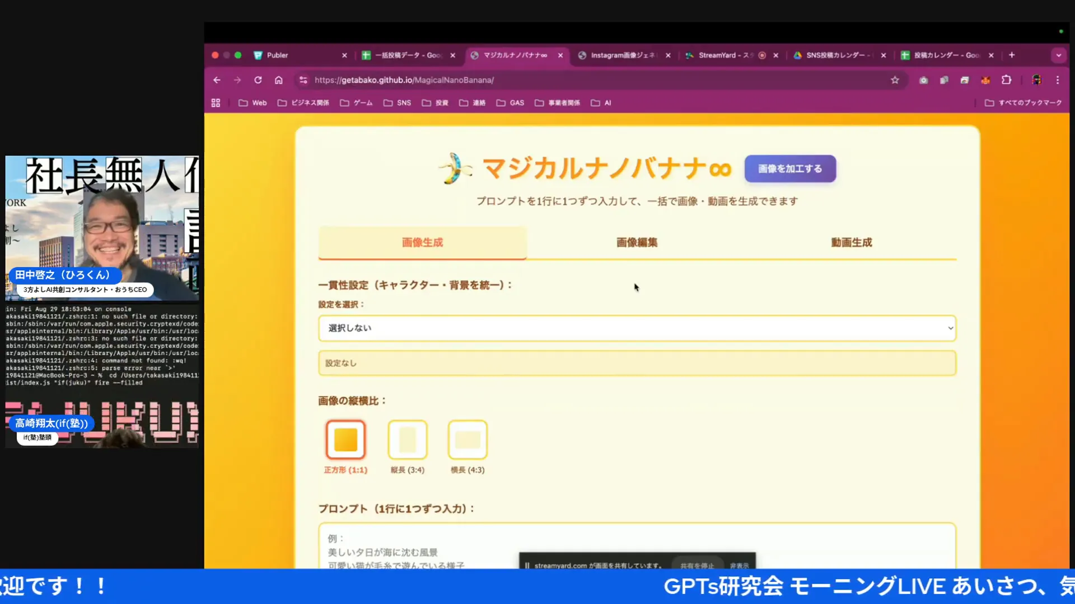Click the grid apps icon on the bookmarks bar

click(x=216, y=102)
